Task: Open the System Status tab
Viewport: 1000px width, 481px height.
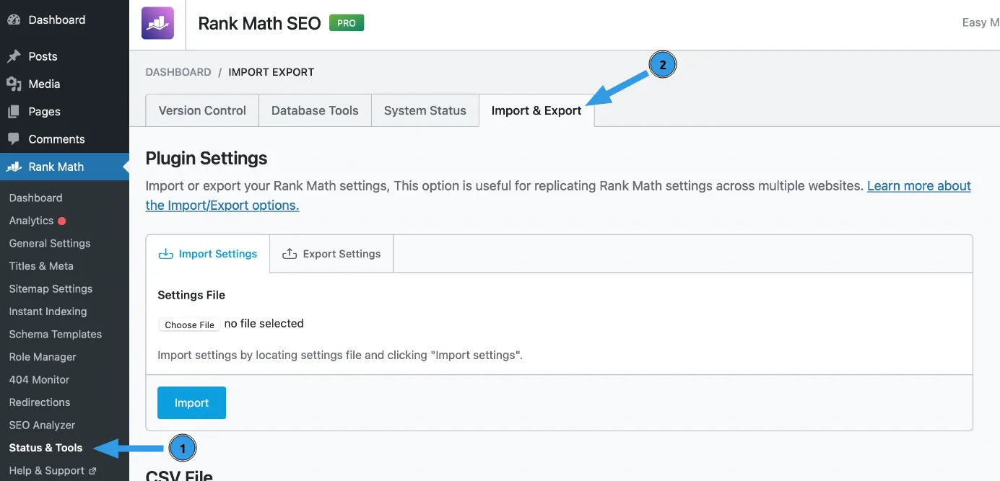Action: 425,110
